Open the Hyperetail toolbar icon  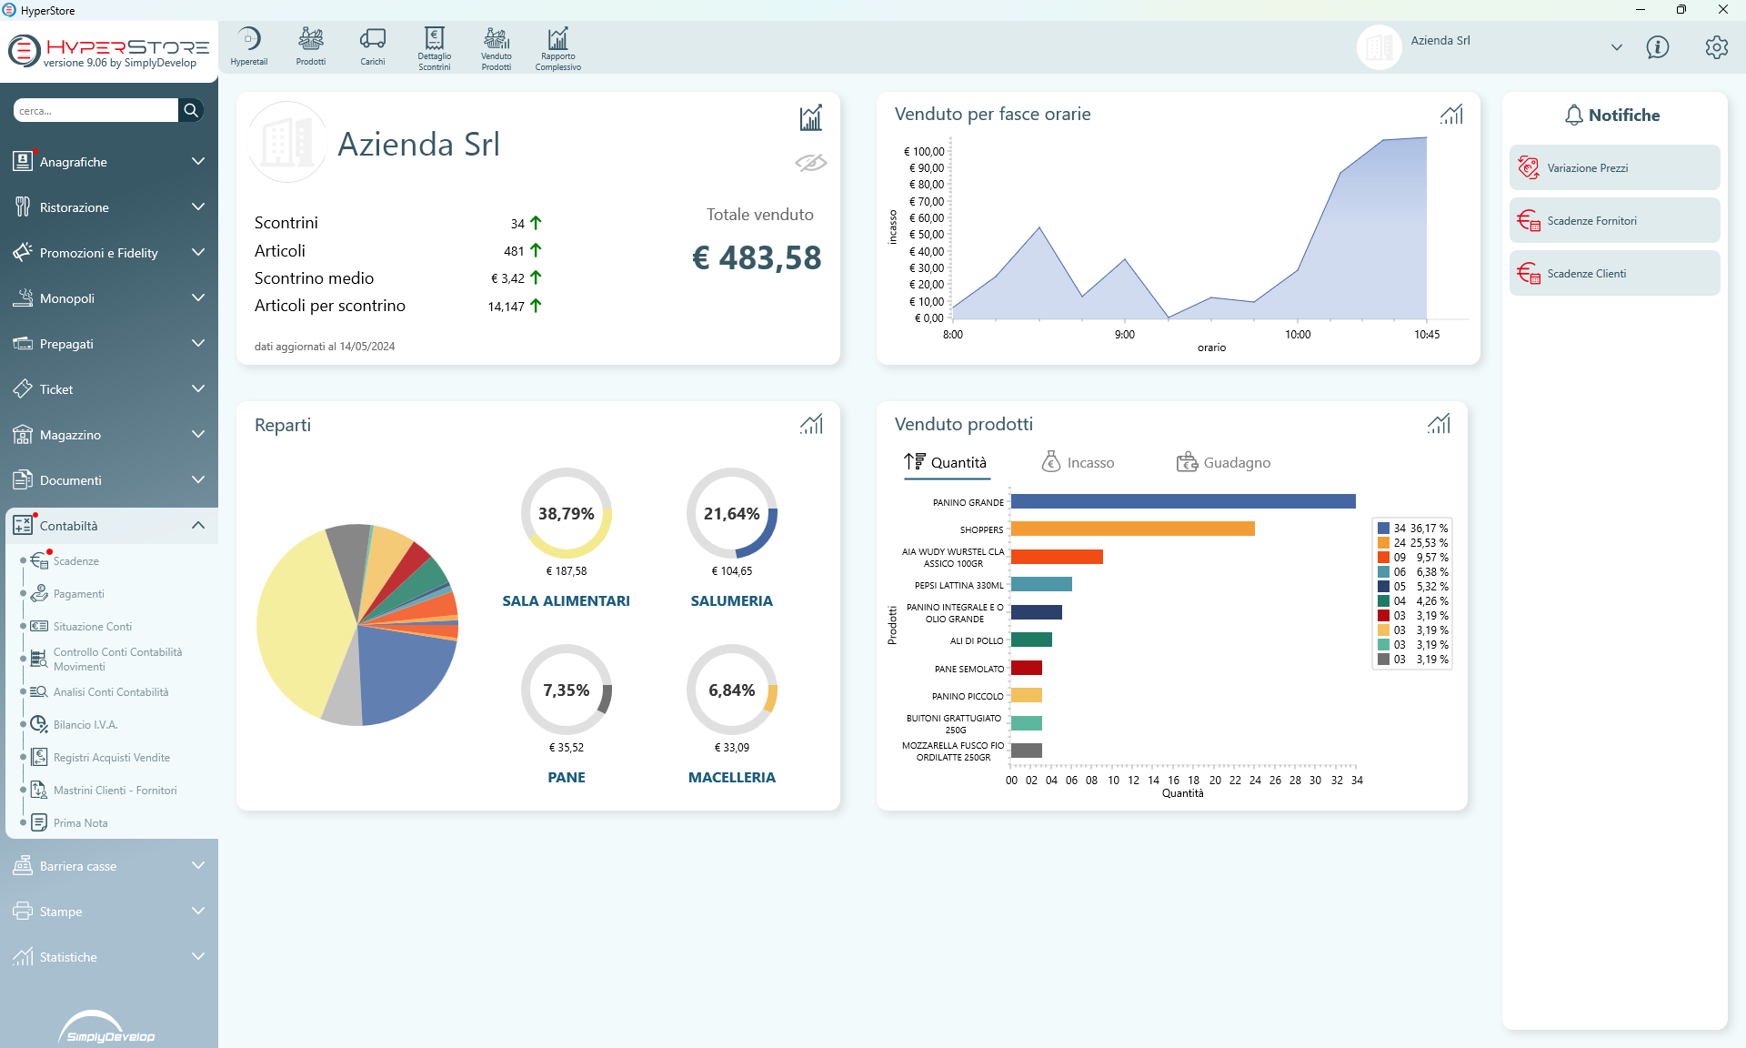coord(248,45)
